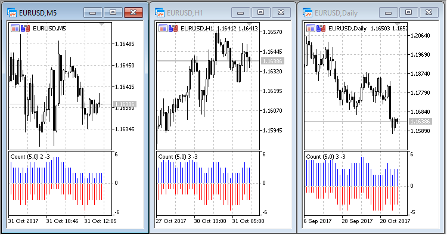447x235 pixels.
Task: Click the 1.16450 price level in M5 chart
Action: click(125, 65)
